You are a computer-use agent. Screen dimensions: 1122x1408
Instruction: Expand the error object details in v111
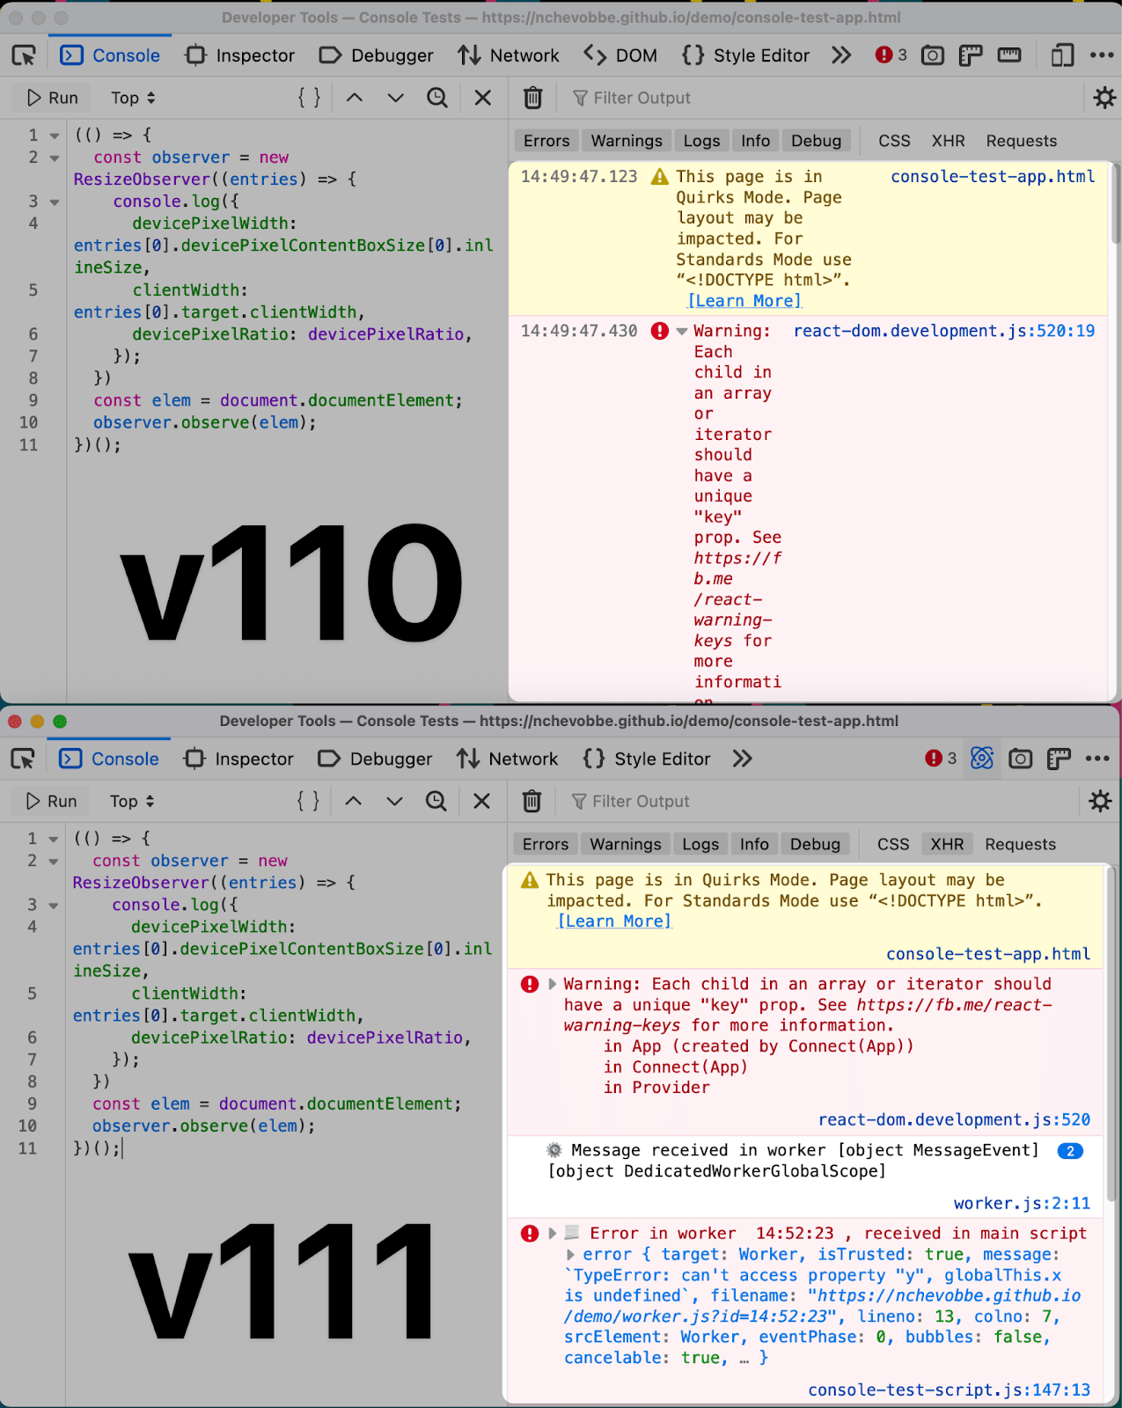[x=571, y=1255]
